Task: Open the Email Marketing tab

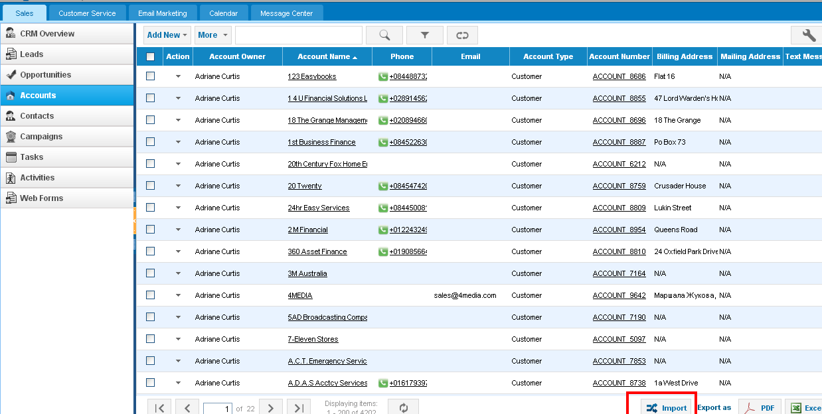Action: [x=163, y=13]
